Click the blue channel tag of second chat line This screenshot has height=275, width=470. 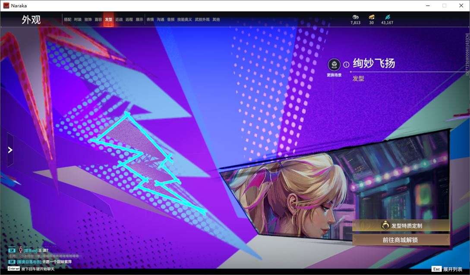(x=12, y=262)
